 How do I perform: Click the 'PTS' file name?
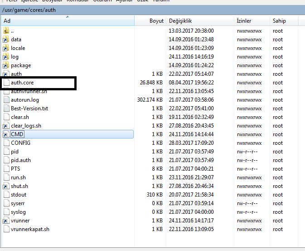point(15,169)
